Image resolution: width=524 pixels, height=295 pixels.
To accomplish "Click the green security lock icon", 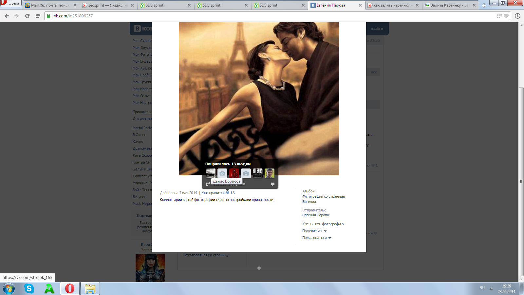I will [48, 16].
